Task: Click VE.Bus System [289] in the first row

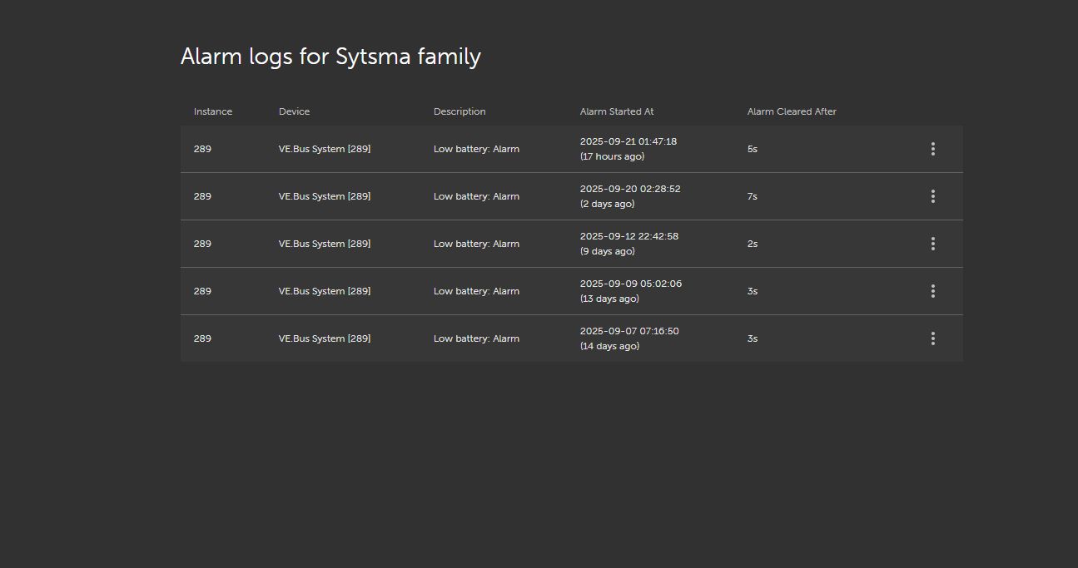Action: click(x=325, y=149)
